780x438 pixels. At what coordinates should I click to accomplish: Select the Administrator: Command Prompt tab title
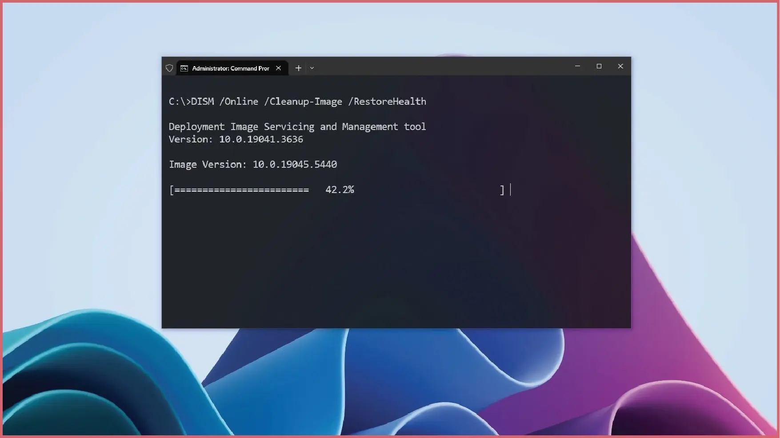pyautogui.click(x=231, y=68)
